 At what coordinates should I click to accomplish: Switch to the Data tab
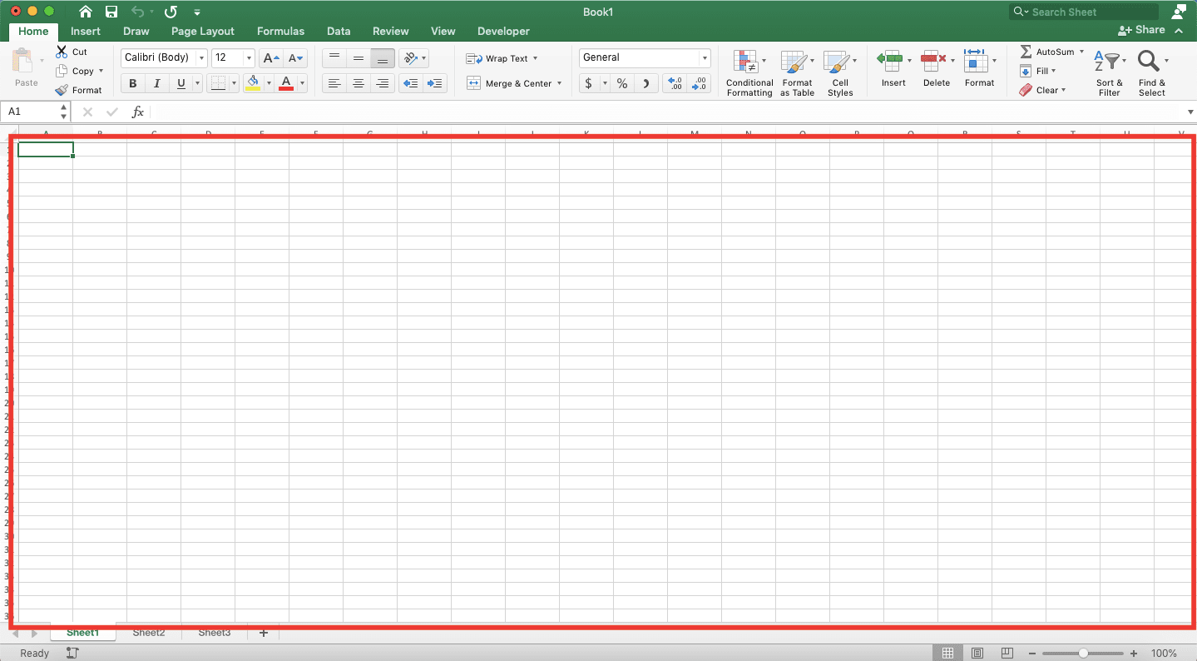tap(339, 31)
